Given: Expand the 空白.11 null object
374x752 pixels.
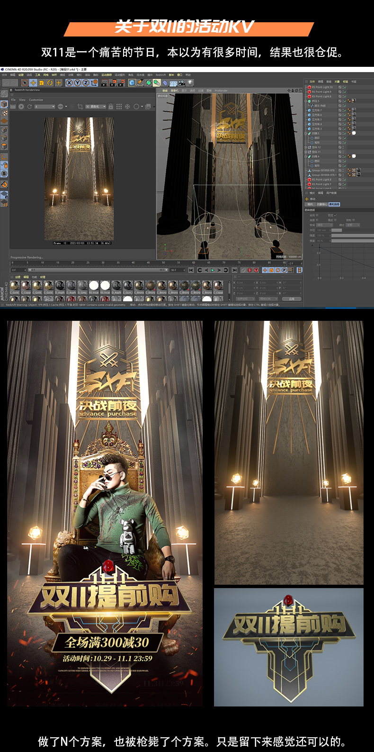Looking at the screenshot, I should coord(306,152).
